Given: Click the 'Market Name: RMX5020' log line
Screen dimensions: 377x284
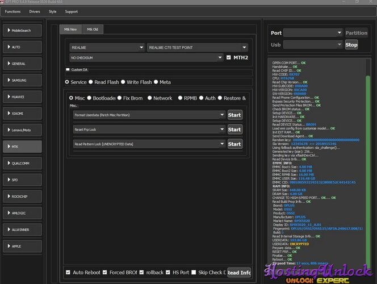Looking at the screenshot, I should pos(291,221).
